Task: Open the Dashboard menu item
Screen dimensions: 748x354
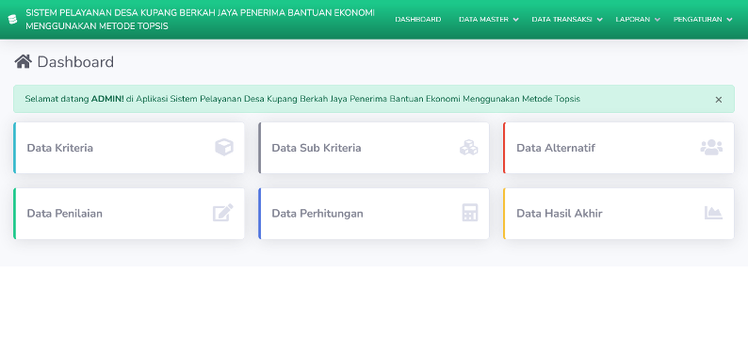Action: pos(418,20)
